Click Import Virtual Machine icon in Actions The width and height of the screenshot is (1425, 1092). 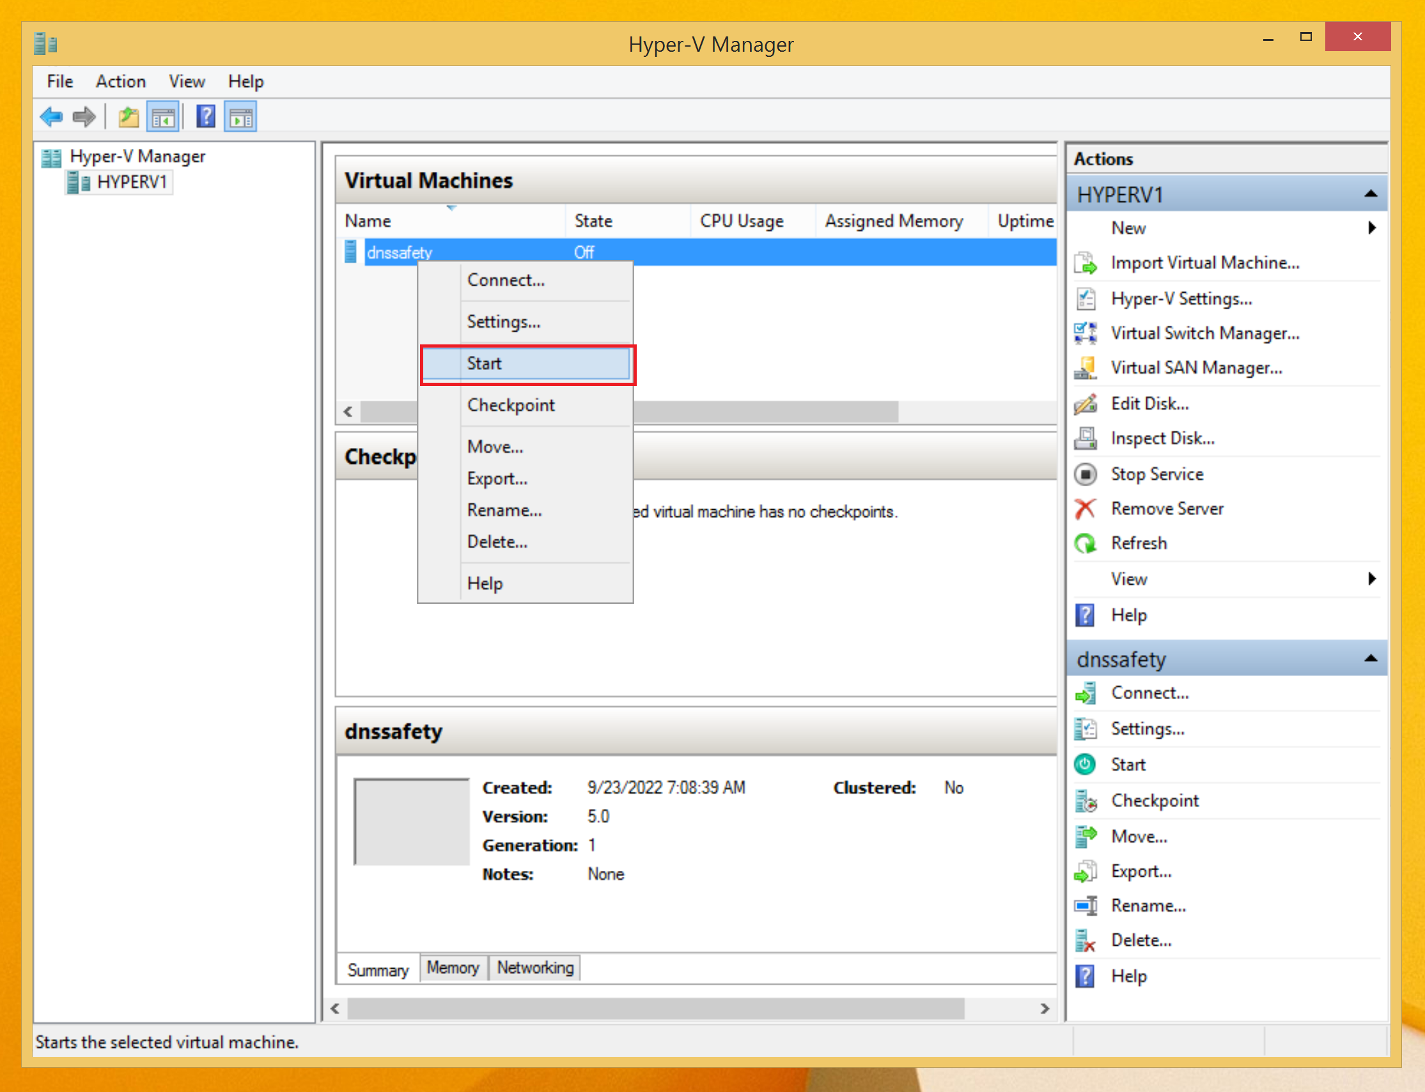coord(1085,263)
